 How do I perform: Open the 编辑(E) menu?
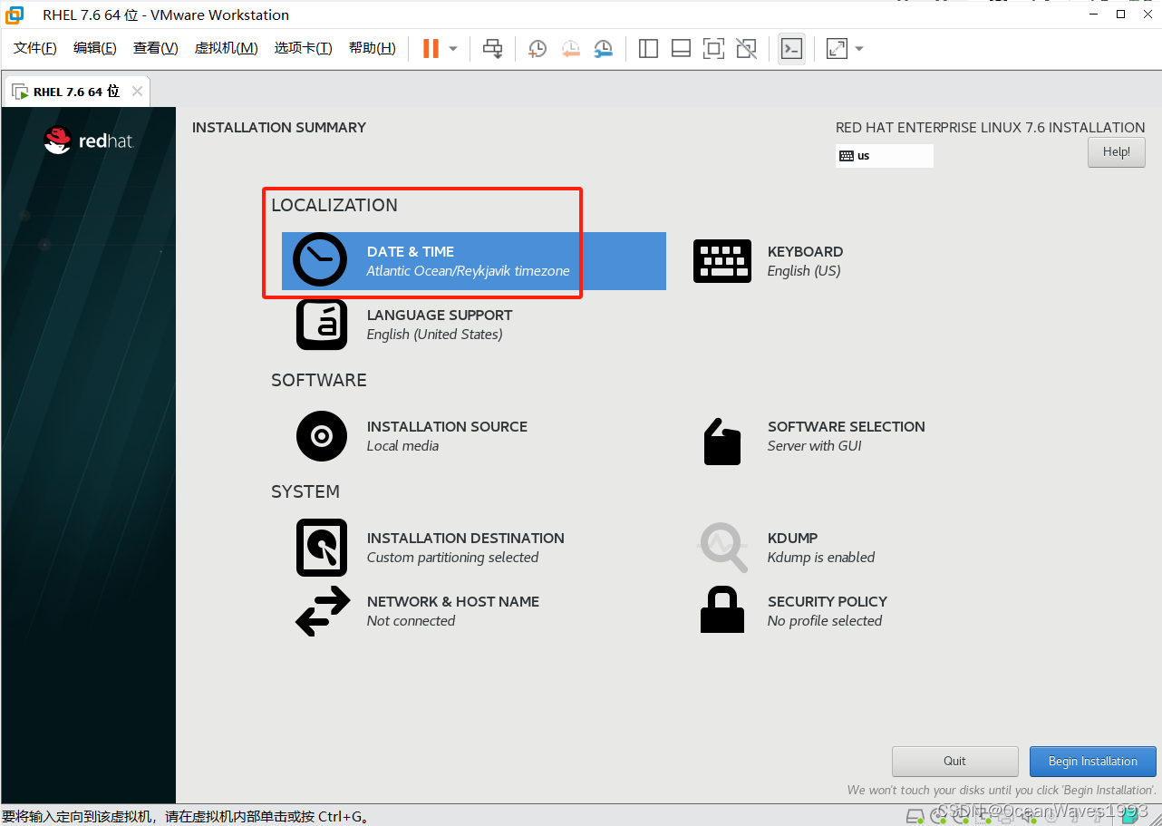(x=95, y=48)
